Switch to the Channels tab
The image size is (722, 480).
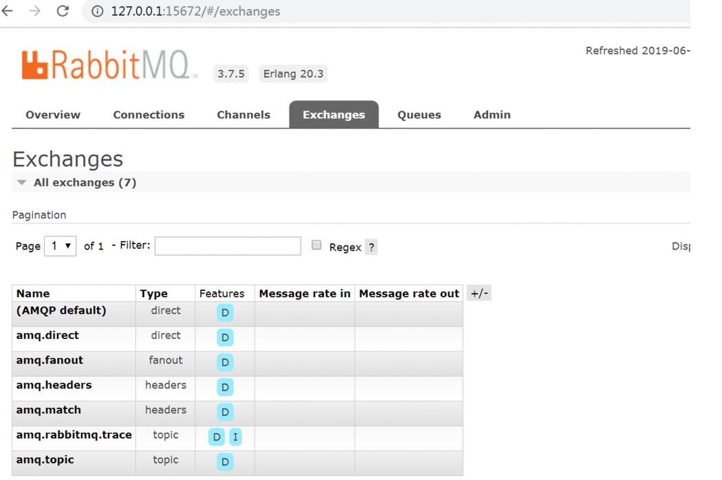(243, 115)
